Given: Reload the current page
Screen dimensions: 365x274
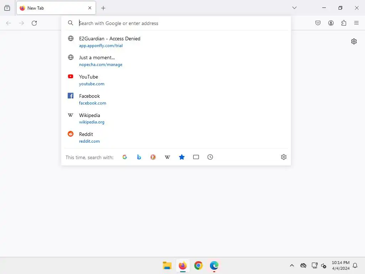Looking at the screenshot, I should (34, 23).
